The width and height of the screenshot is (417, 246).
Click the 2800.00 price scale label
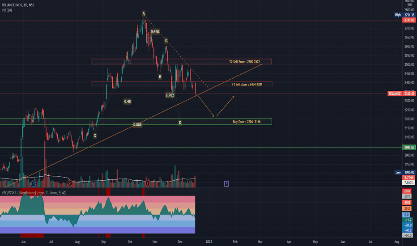[x=409, y=10]
